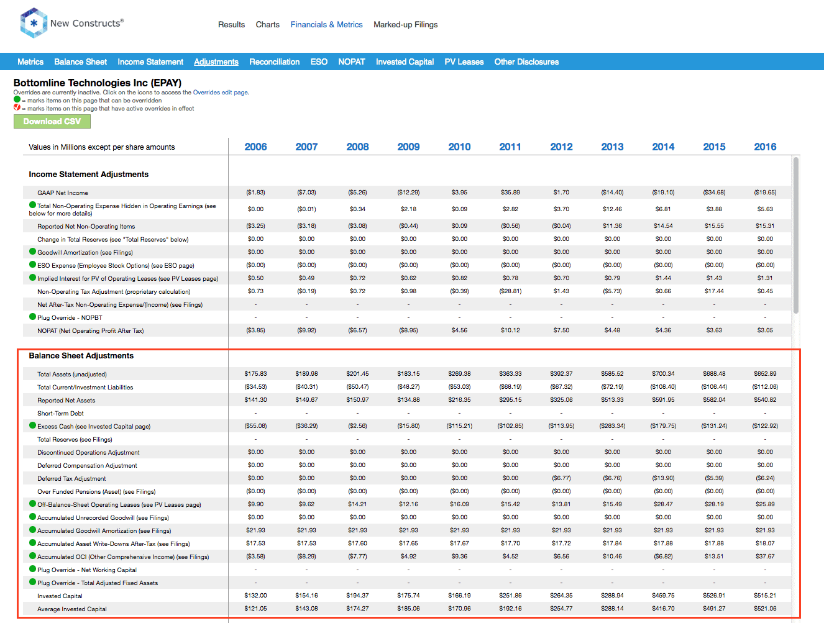Viewport: 824px width, 623px height.
Task: Click the 2015 year column header
Action: 714,147
